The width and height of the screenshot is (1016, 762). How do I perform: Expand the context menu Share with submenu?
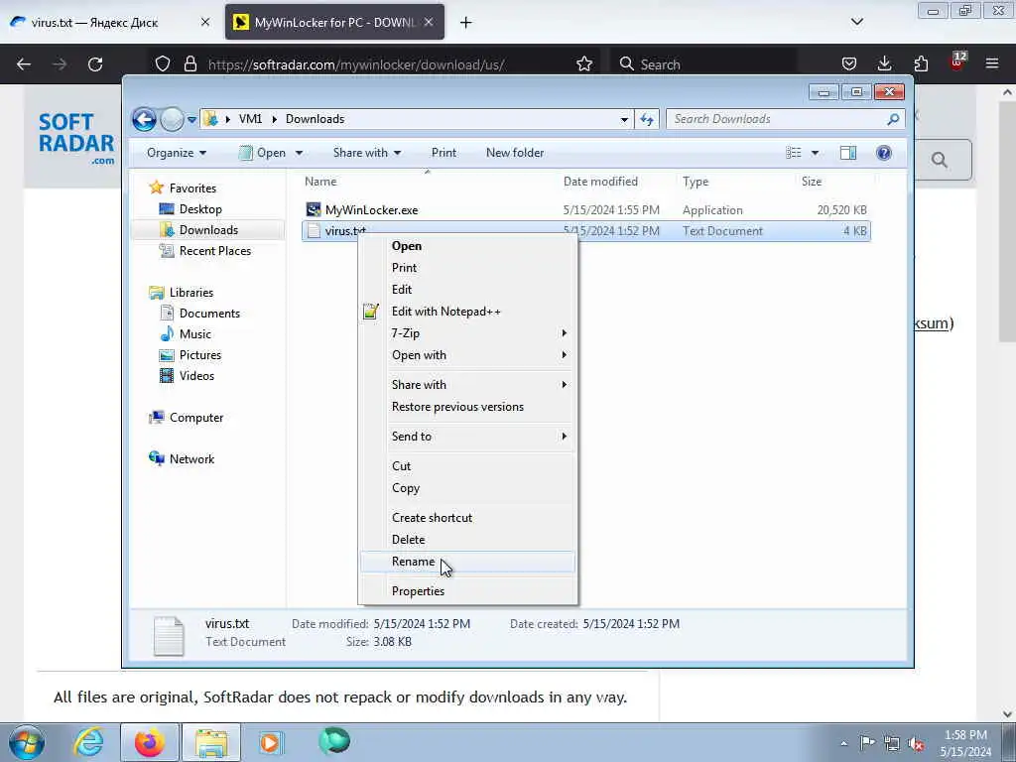point(467,385)
